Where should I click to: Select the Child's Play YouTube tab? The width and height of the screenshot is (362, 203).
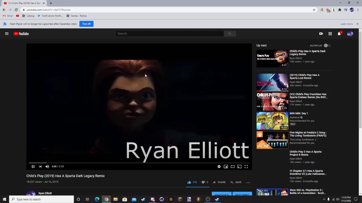tap(24, 3)
